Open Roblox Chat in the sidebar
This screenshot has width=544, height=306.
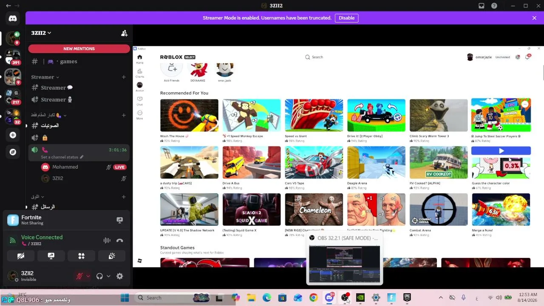(x=139, y=101)
